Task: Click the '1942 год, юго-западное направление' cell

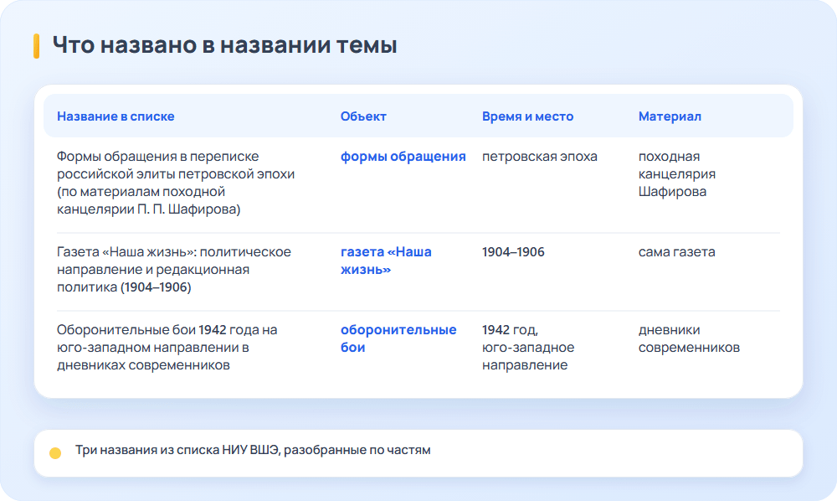Action: 528,347
